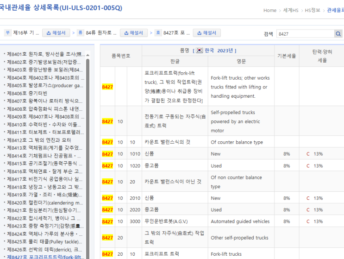Viewport: 344px width, 259px height.
Task: Open 해설서 for 84류 chapter
Action: [x=134, y=33]
